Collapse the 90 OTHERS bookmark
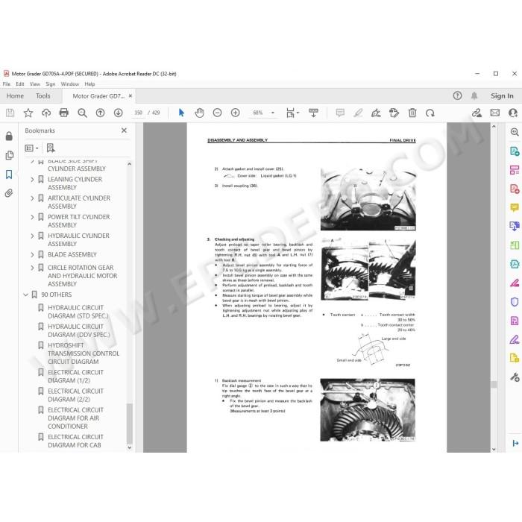The width and height of the screenshot is (522, 522). click(x=25, y=295)
